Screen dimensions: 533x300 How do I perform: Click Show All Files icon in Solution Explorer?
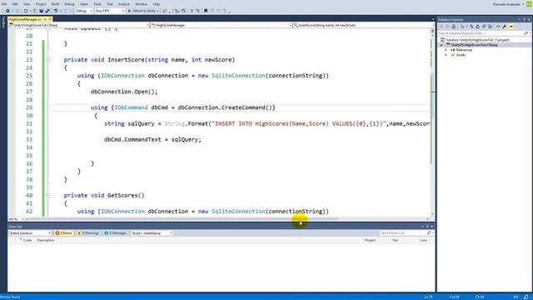coord(490,27)
